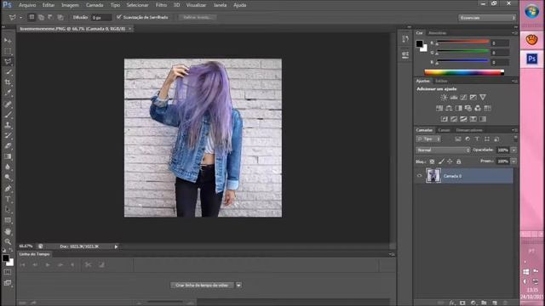The height and width of the screenshot is (306, 545).
Task: Expand the status bar Doc info arrow
Action: [116, 246]
